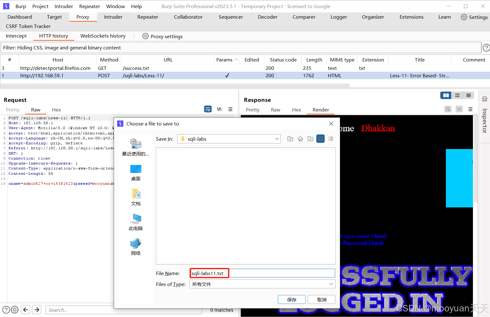This screenshot has width=490, height=317.
Task: Open the Settings gear in Burp toolbar
Action: tap(474, 17)
